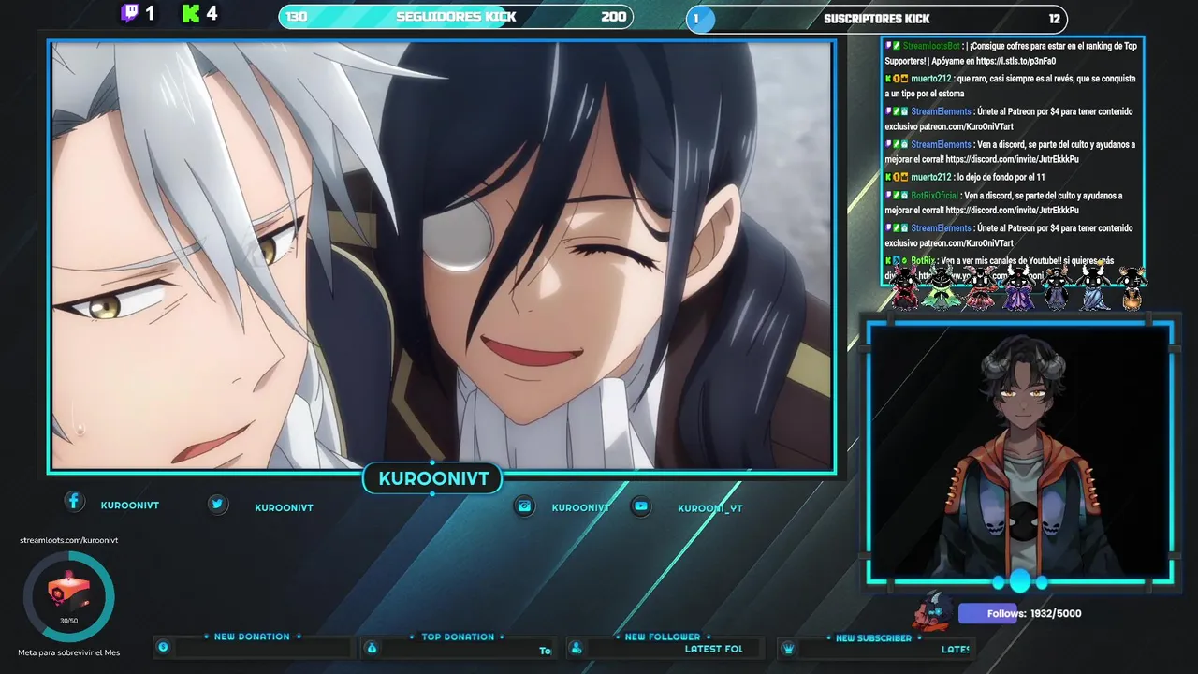The width and height of the screenshot is (1198, 674).
Task: Click the mascot head beside Follows bar
Action: [x=932, y=611]
